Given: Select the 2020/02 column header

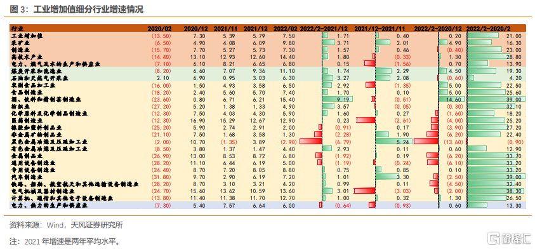Looking at the screenshot, I should tap(159, 29).
